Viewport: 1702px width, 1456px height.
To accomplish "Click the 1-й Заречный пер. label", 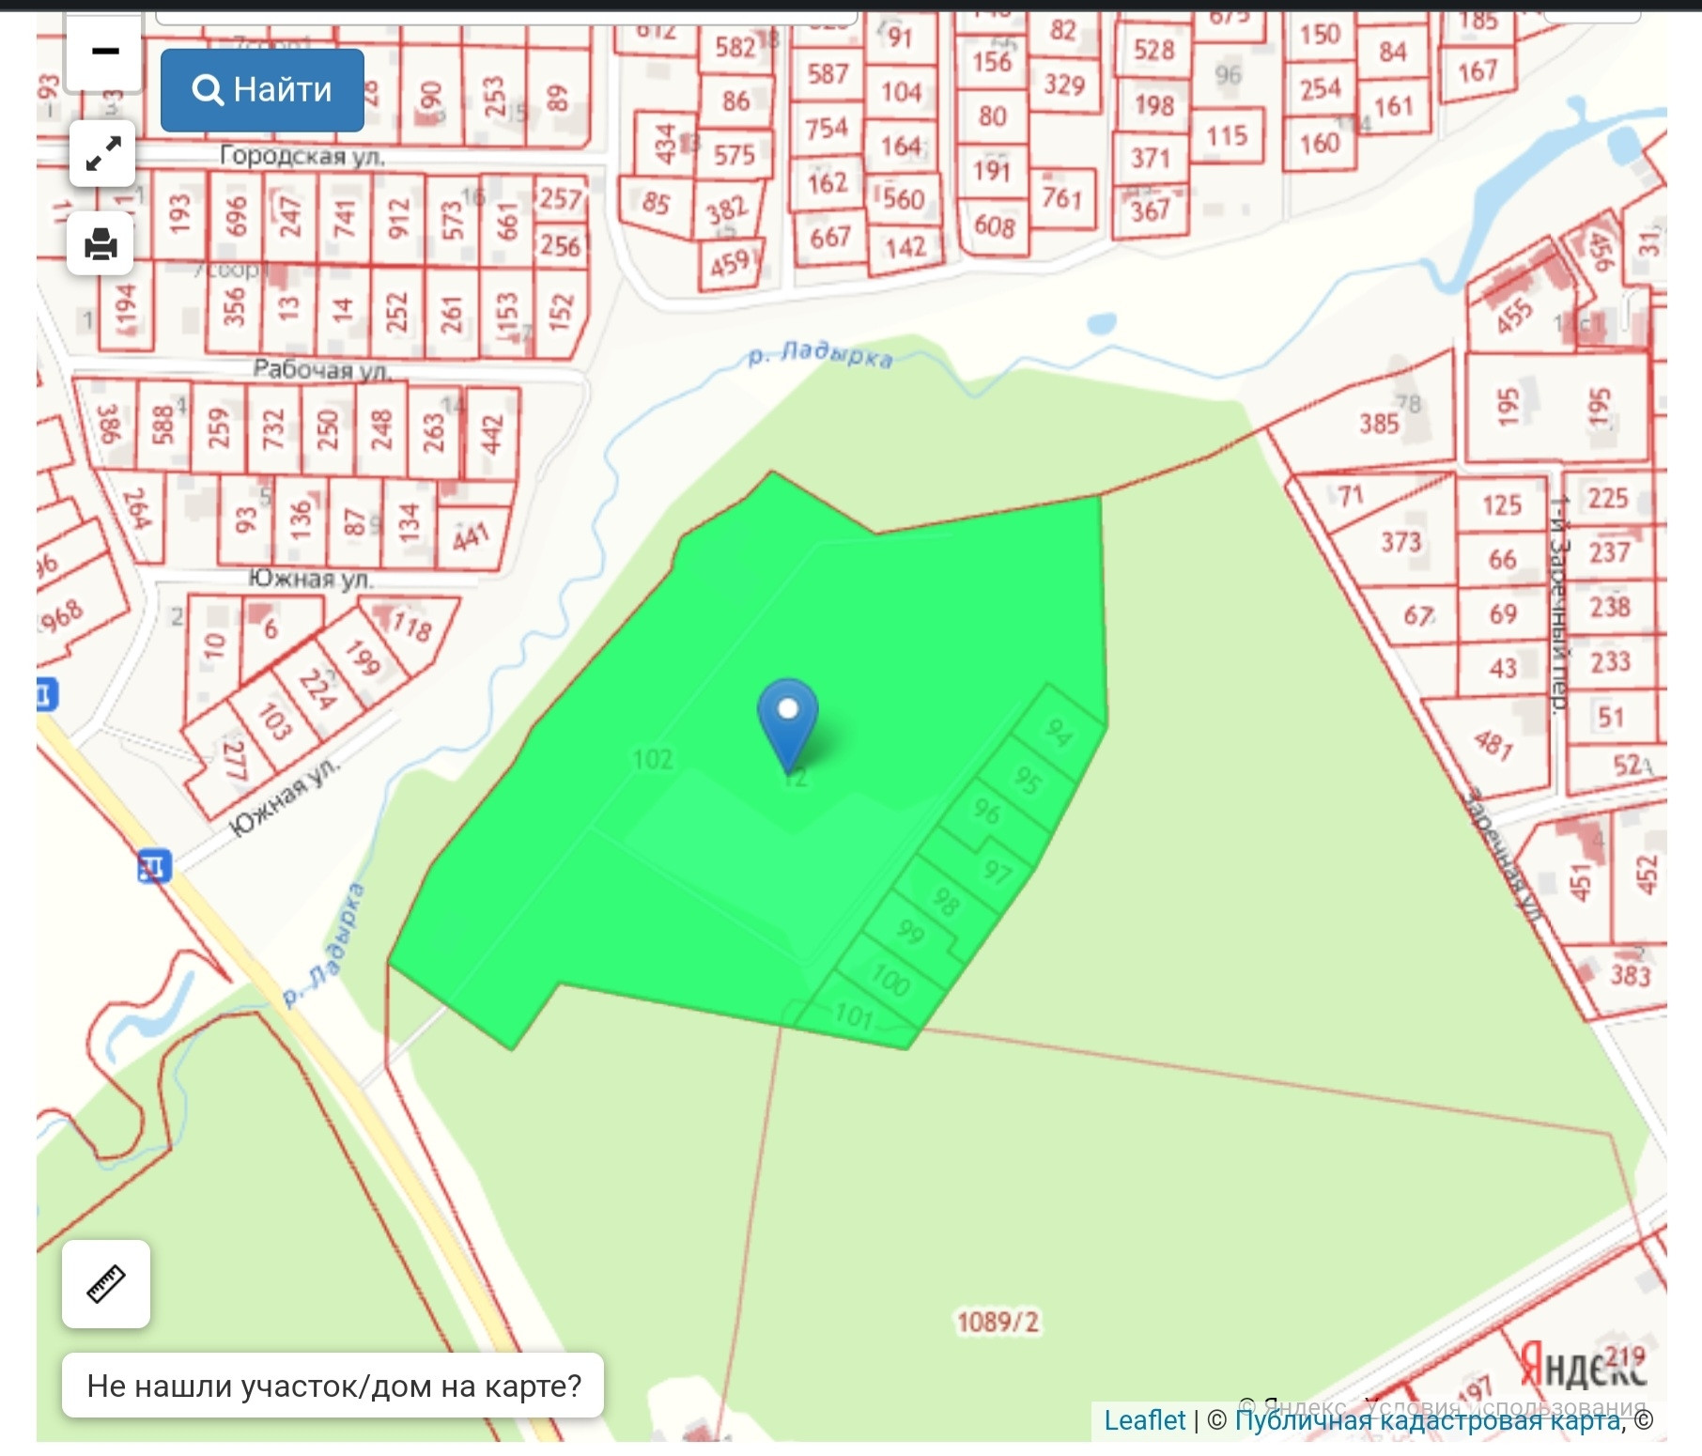I will pyautogui.click(x=1560, y=606).
